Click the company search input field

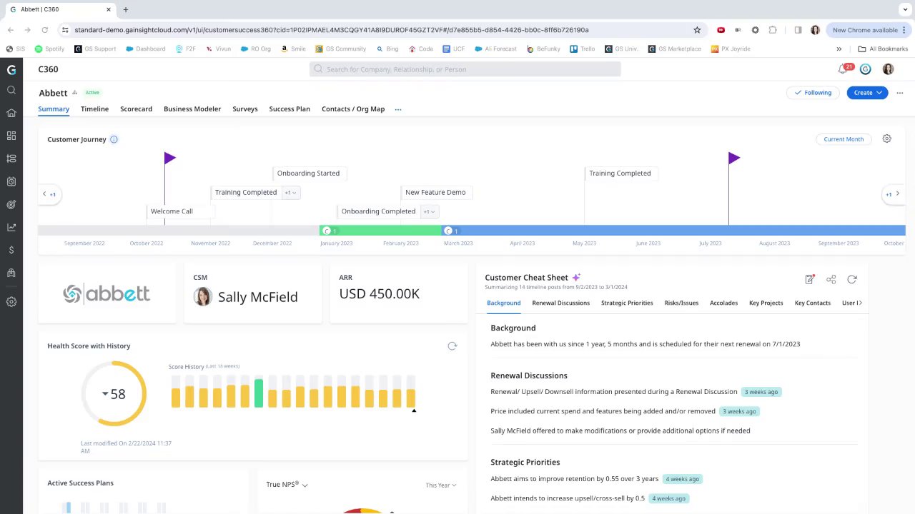(x=465, y=69)
